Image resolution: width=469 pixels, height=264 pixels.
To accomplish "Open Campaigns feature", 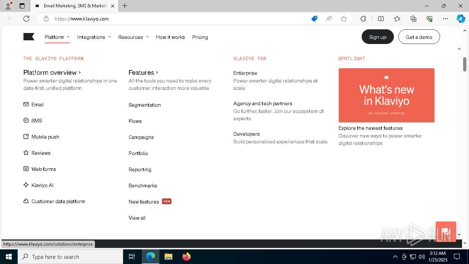I will pos(141,137).
